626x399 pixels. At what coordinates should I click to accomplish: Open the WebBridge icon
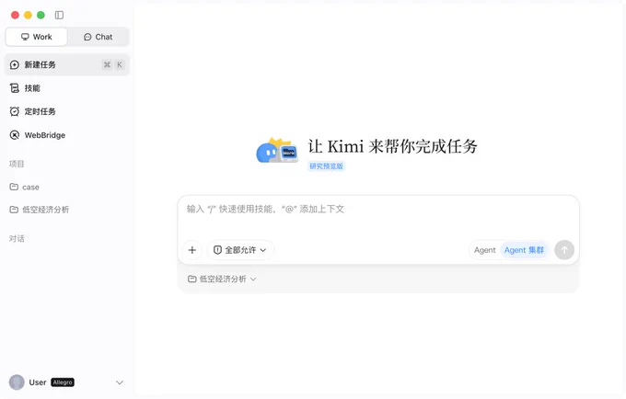15,135
